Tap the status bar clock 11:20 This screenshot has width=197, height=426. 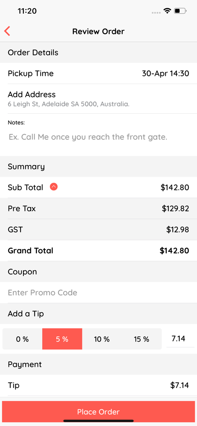coord(27,11)
